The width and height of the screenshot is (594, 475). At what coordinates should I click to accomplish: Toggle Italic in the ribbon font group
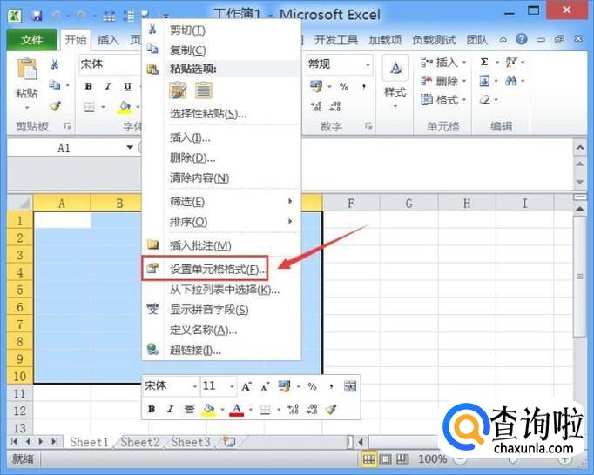[x=108, y=86]
